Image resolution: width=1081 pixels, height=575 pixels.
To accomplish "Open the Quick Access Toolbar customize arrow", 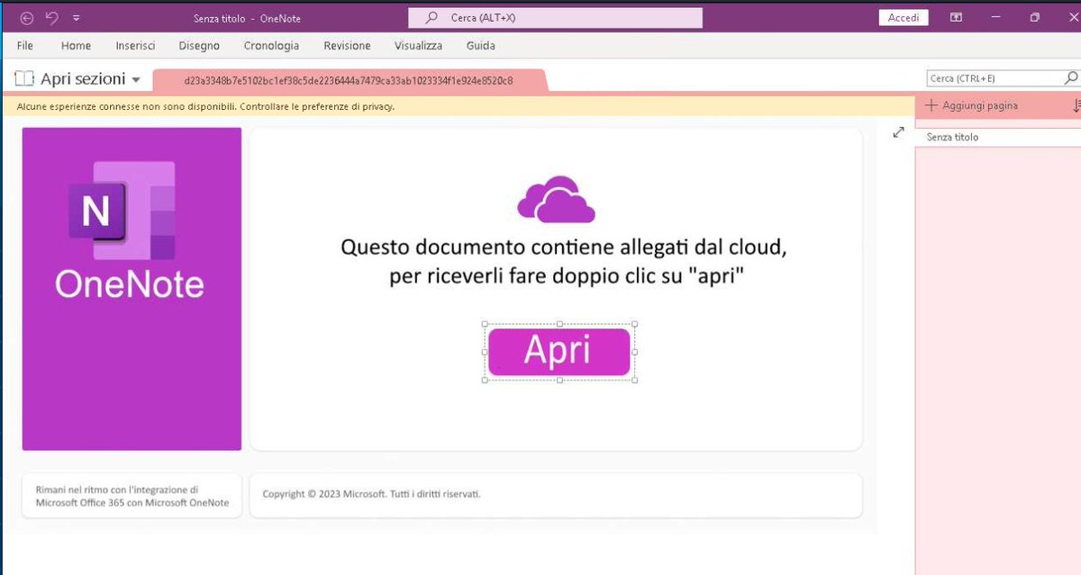I will tap(76, 18).
